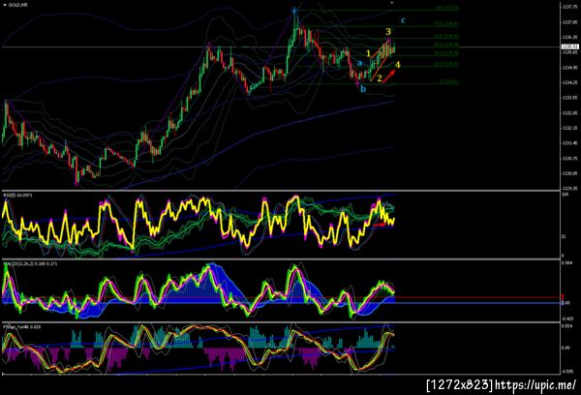Image resolution: width=581 pixels, height=395 pixels.
Task: Click the small shift marker triangle at top
Action: [x=391, y=3]
